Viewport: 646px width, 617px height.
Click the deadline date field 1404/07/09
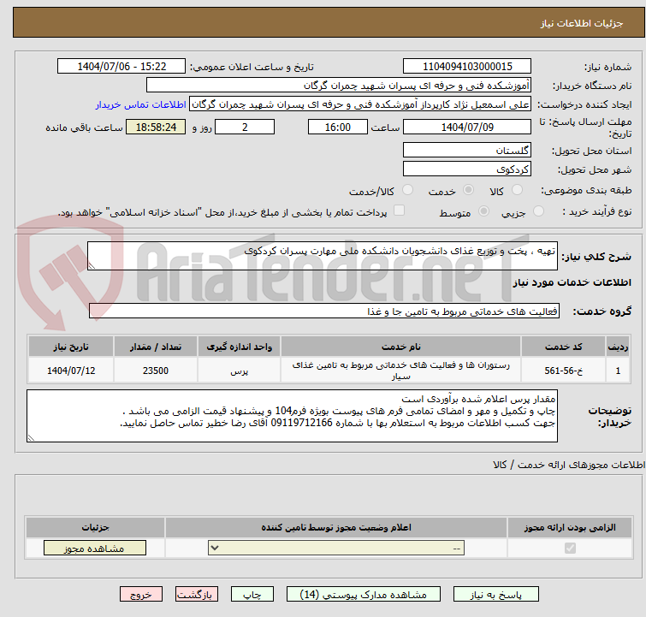[x=467, y=127]
